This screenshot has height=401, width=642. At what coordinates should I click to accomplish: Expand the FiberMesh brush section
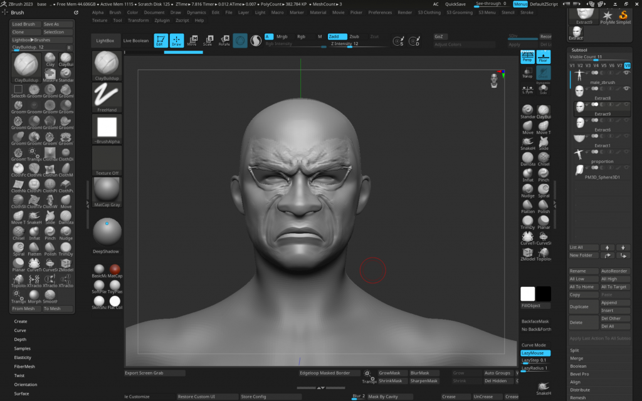[24, 366]
